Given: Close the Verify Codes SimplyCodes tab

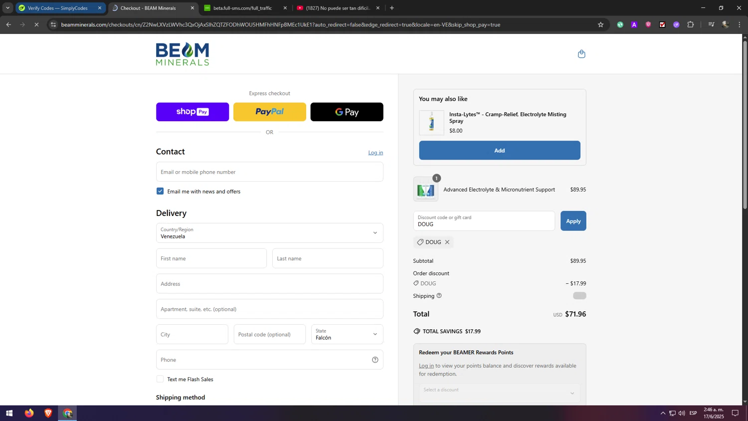Looking at the screenshot, I should pyautogui.click(x=100, y=8).
